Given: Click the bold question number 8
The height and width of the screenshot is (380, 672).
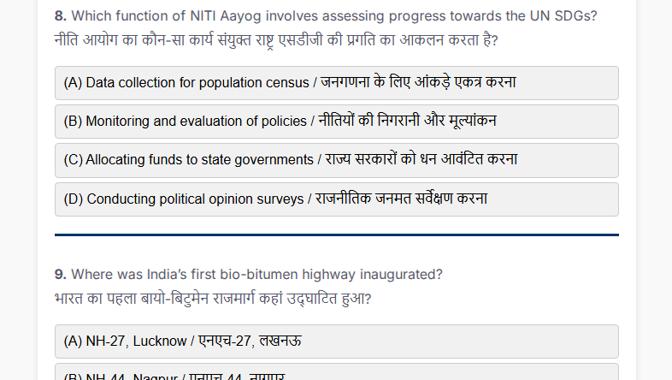Looking at the screenshot, I should point(61,16).
